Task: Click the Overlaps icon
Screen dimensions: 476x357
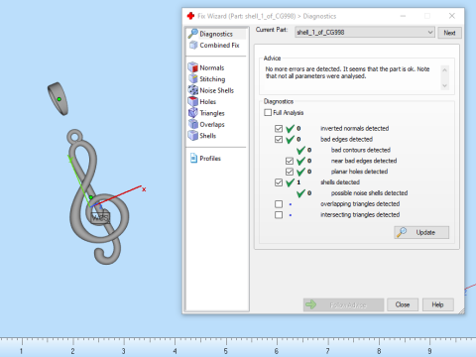Action: coord(193,124)
